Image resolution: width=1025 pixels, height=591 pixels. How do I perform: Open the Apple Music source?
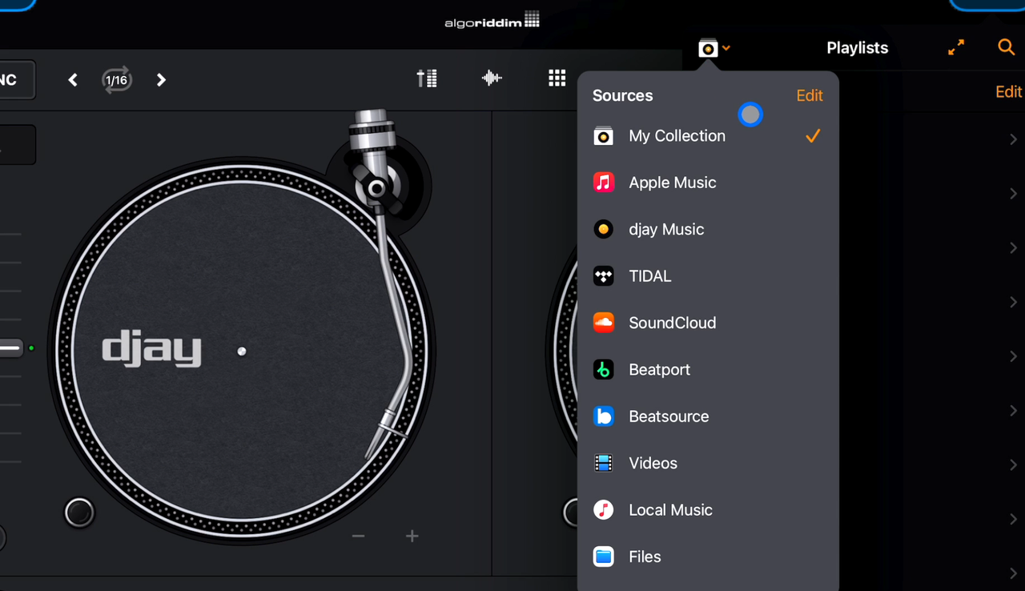click(x=673, y=183)
